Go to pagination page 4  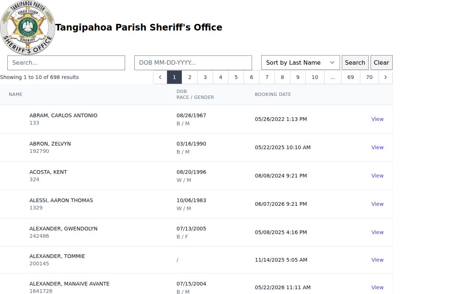[x=221, y=77]
